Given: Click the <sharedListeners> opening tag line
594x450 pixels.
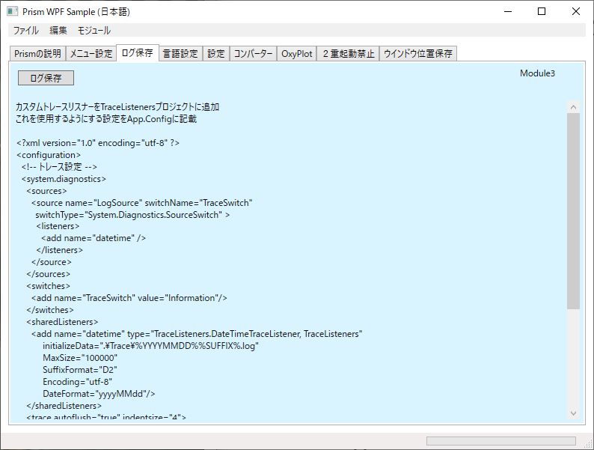Looking at the screenshot, I should pos(62,322).
